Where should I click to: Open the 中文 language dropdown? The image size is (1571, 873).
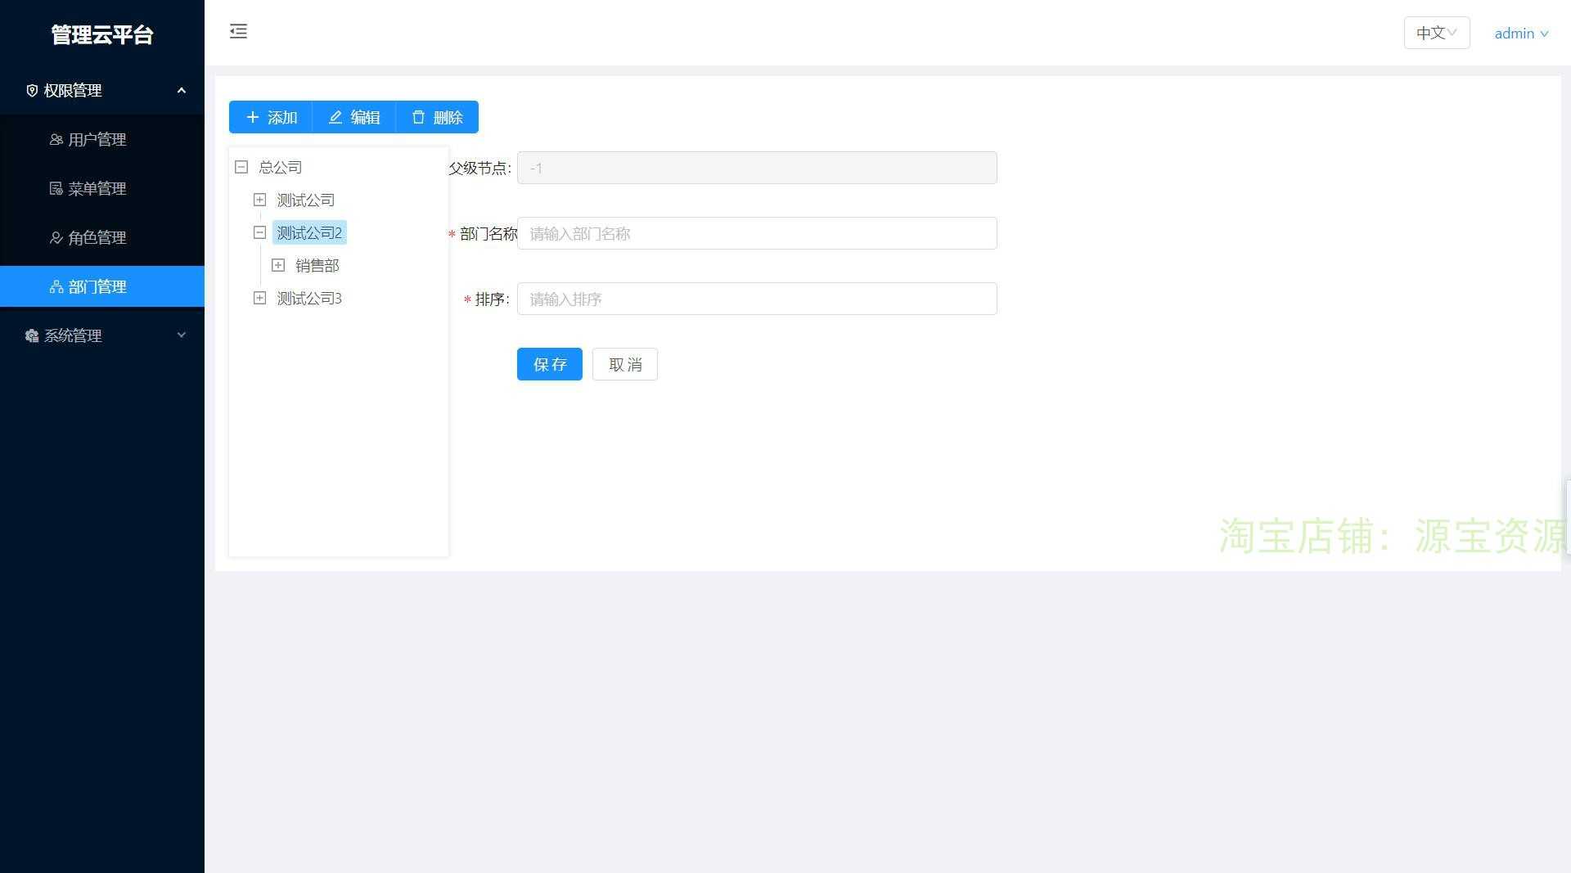[x=1437, y=33]
